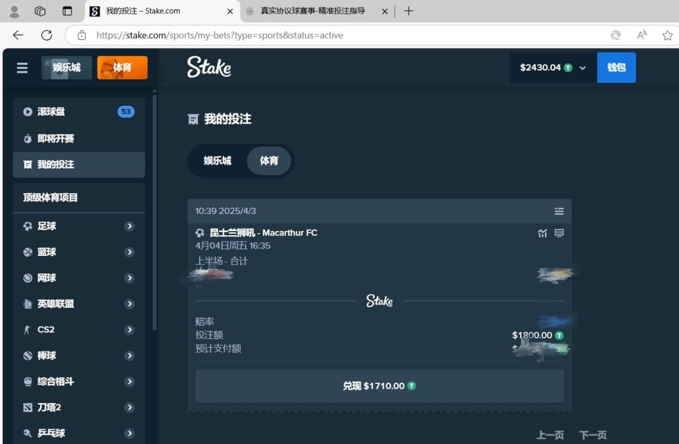Image resolution: width=679 pixels, height=444 pixels.
Task: Open browser workspaces icon
Action: (40, 11)
